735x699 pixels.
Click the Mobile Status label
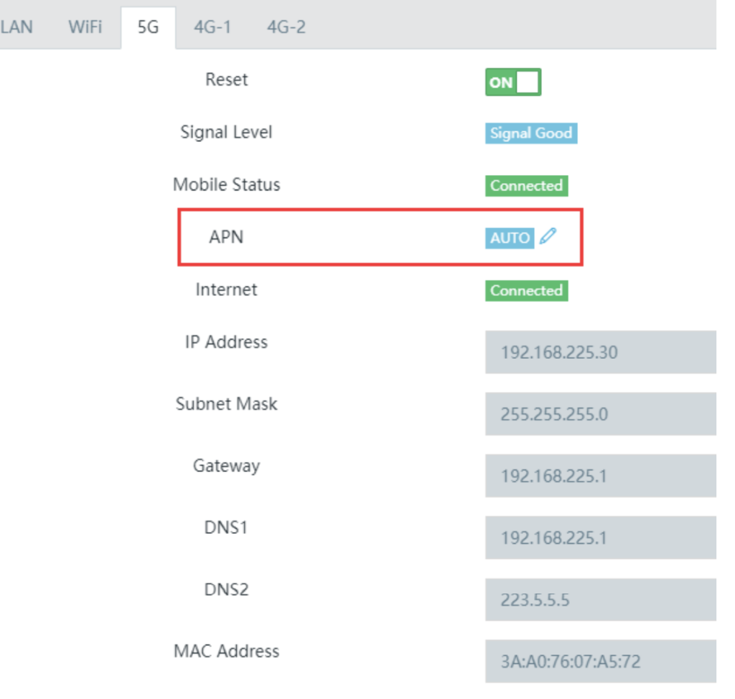click(x=226, y=184)
